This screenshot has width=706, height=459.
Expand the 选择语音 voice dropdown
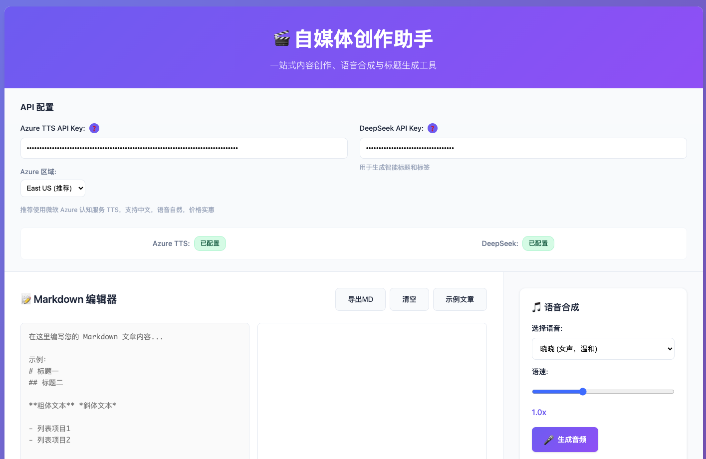603,349
